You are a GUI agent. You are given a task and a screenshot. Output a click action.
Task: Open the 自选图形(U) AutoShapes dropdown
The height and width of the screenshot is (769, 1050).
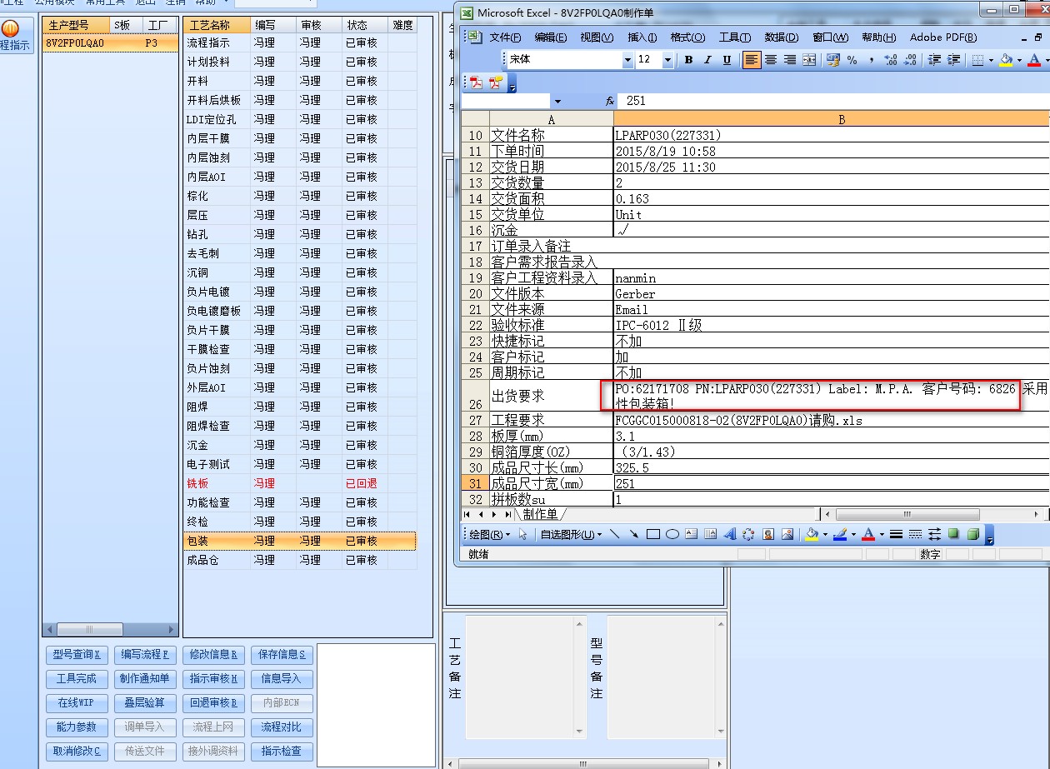pos(571,534)
